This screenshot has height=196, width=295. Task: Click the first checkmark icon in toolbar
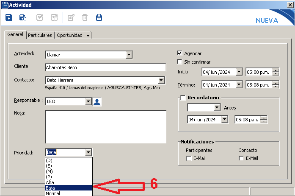point(40,17)
